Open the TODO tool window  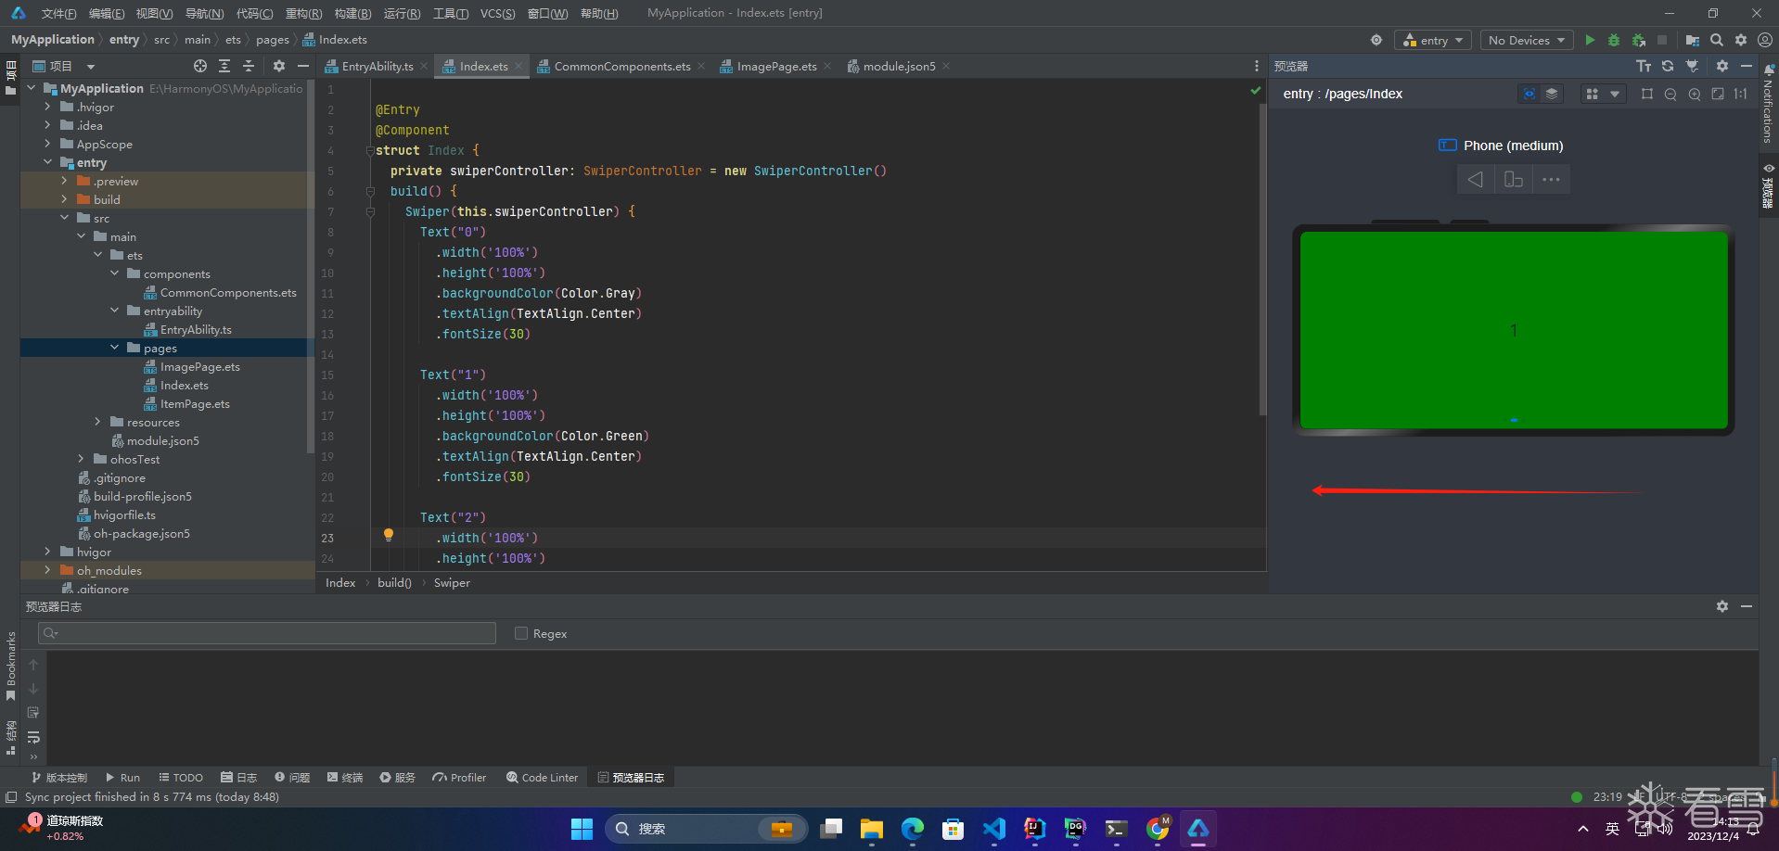[x=181, y=778]
